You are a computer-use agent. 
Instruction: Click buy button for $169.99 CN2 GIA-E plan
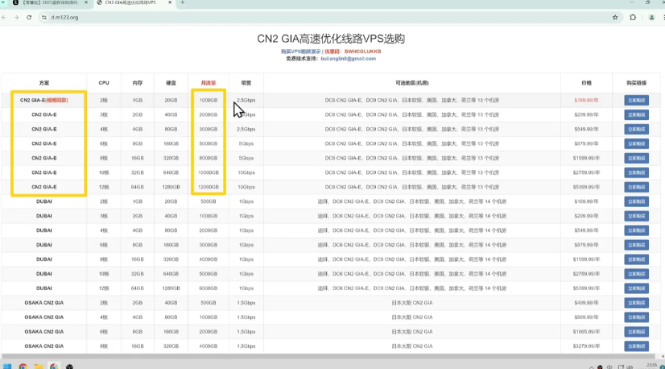pos(636,100)
